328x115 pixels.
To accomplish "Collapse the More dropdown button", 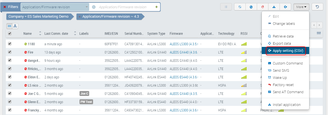I will pyautogui.click(x=301, y=7).
